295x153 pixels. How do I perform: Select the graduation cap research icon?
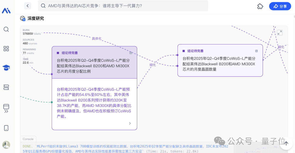click(x=6, y=68)
